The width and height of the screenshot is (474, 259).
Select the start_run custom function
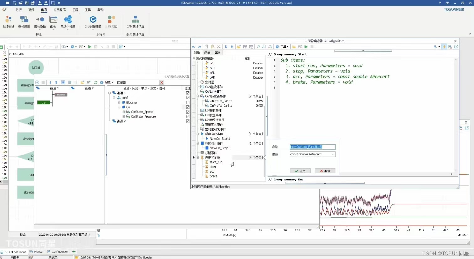216,162
